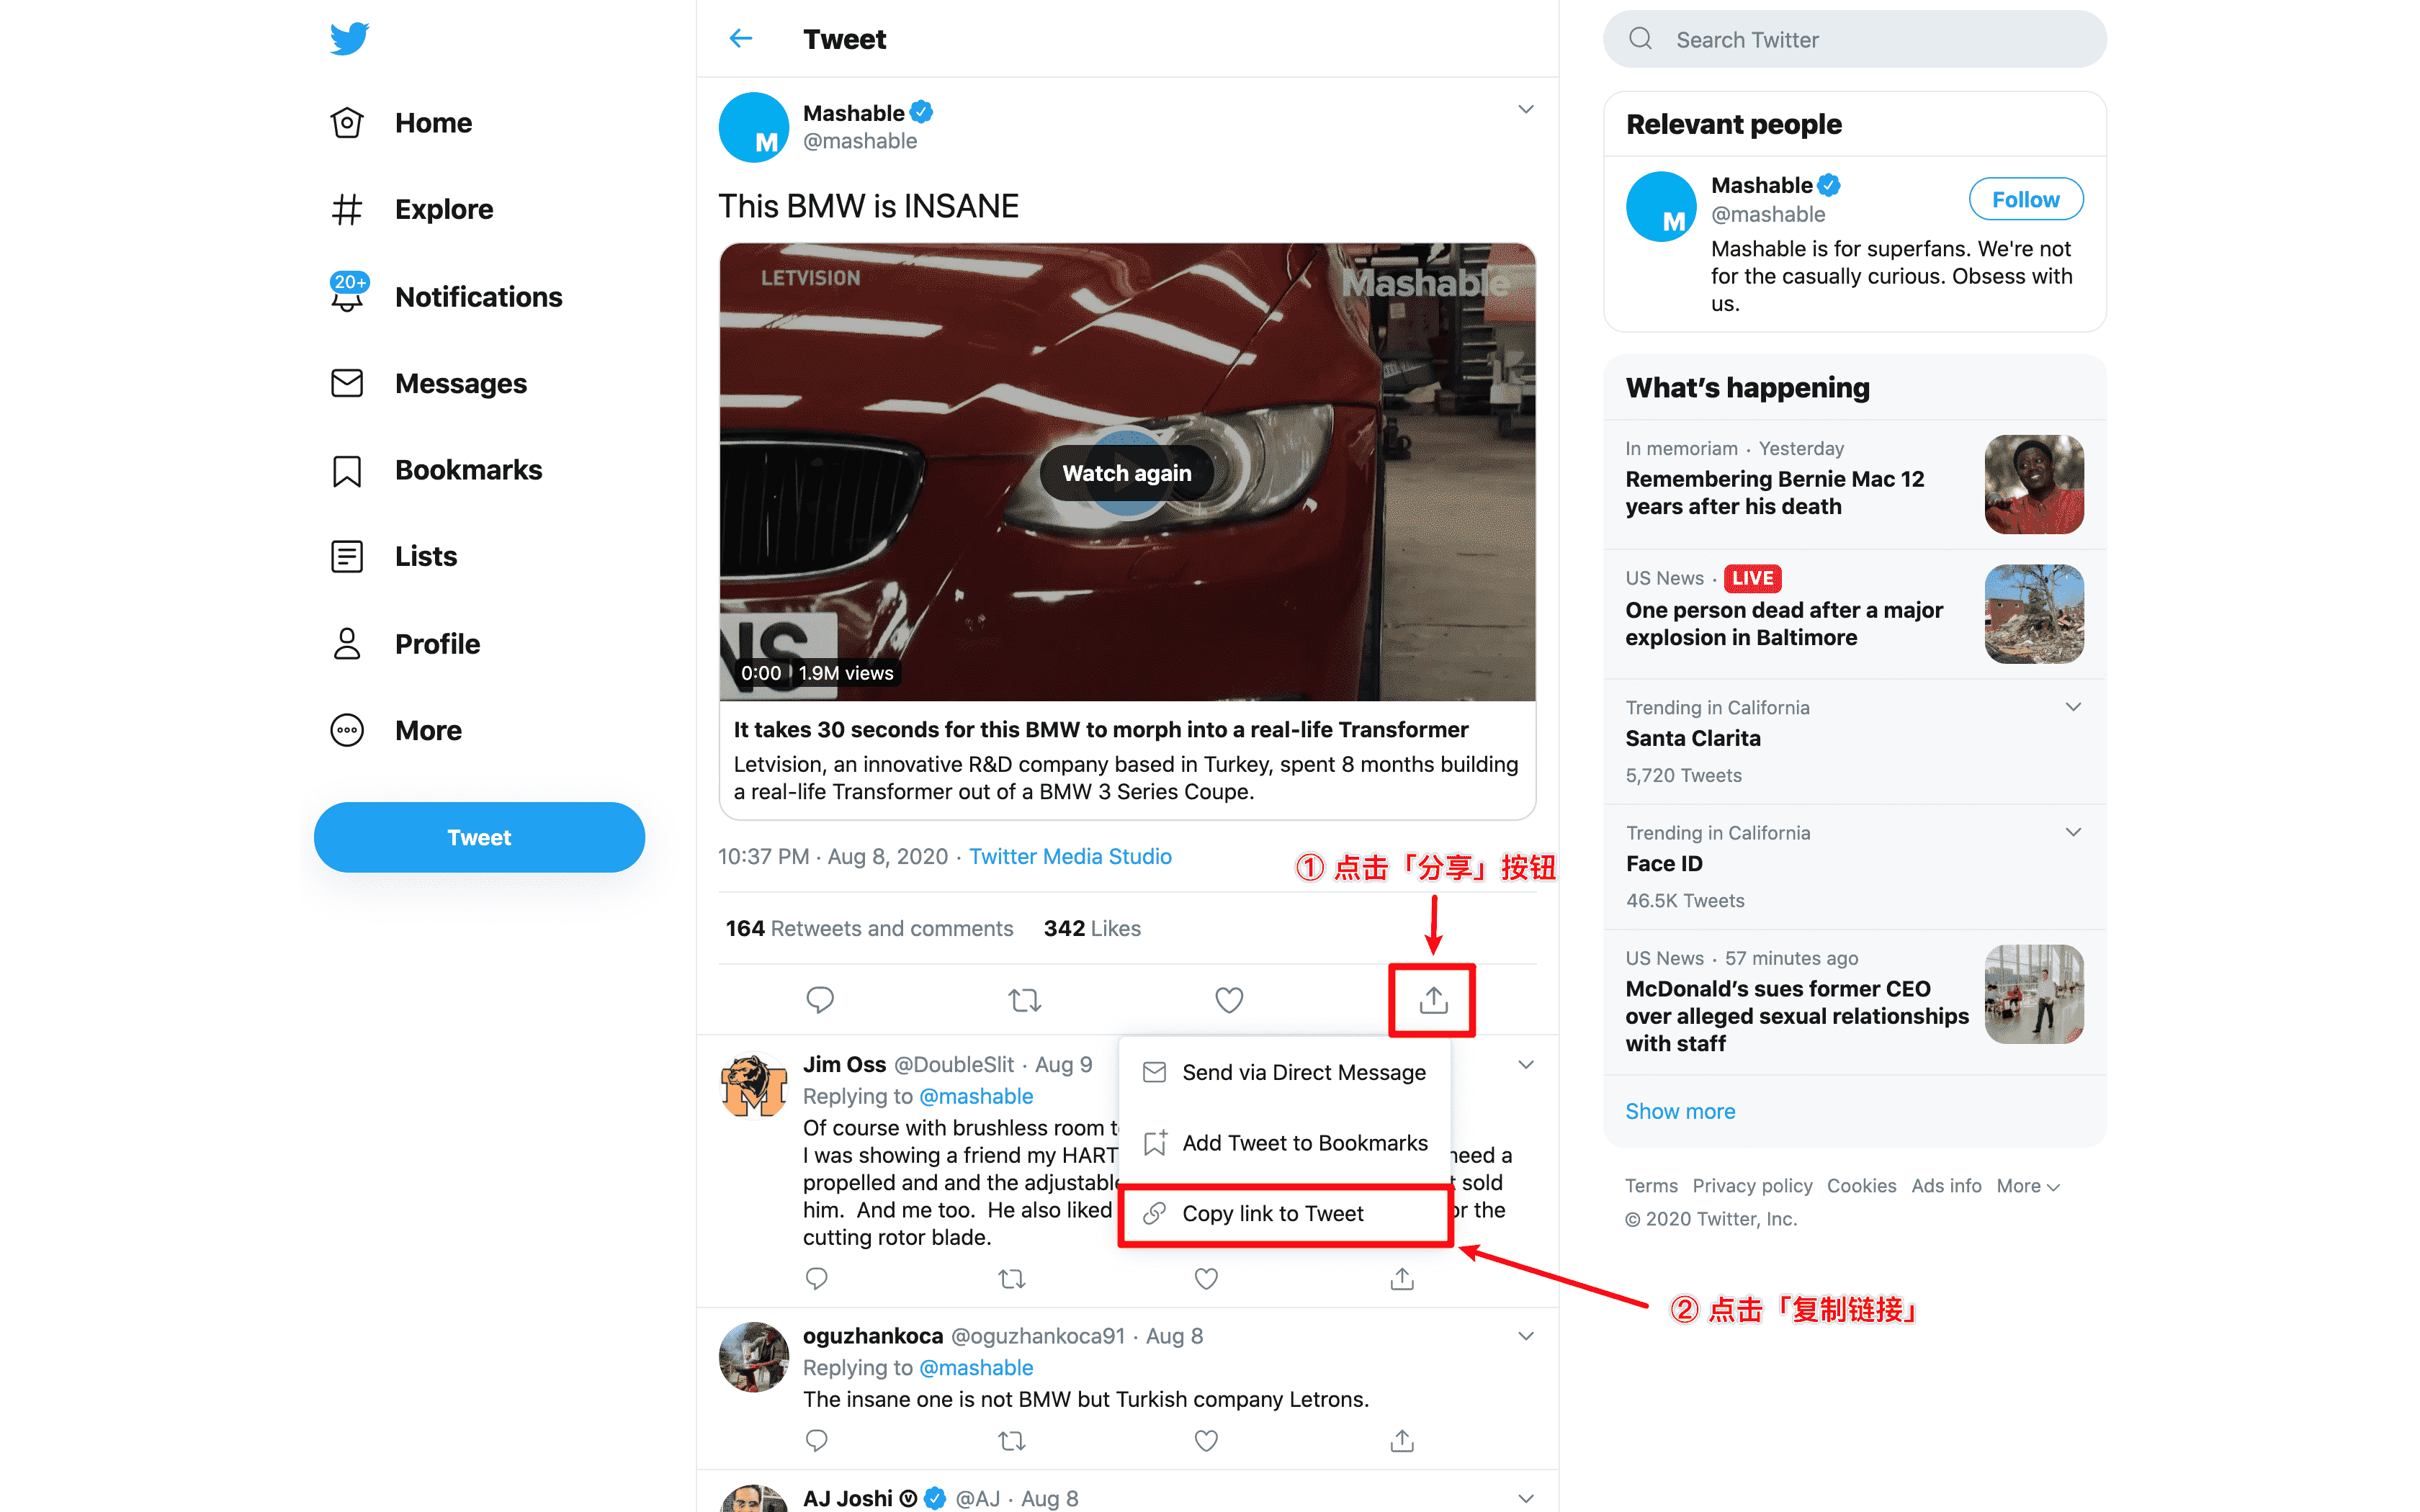
Task: Open the Notifications bell icon
Action: (x=347, y=295)
